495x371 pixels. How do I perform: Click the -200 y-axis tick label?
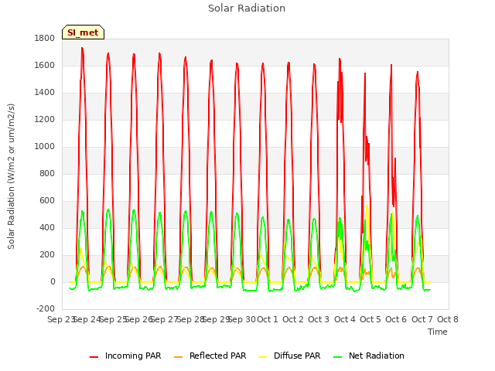point(46,309)
